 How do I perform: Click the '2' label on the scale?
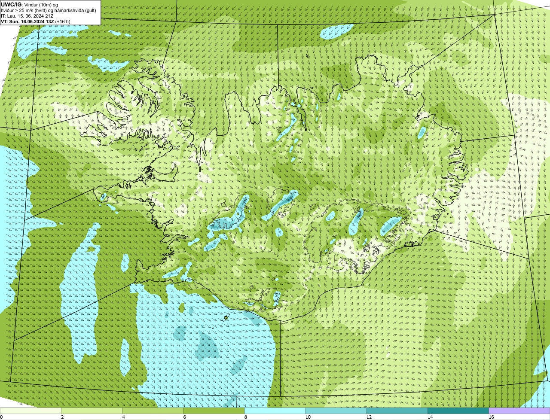(62, 417)
